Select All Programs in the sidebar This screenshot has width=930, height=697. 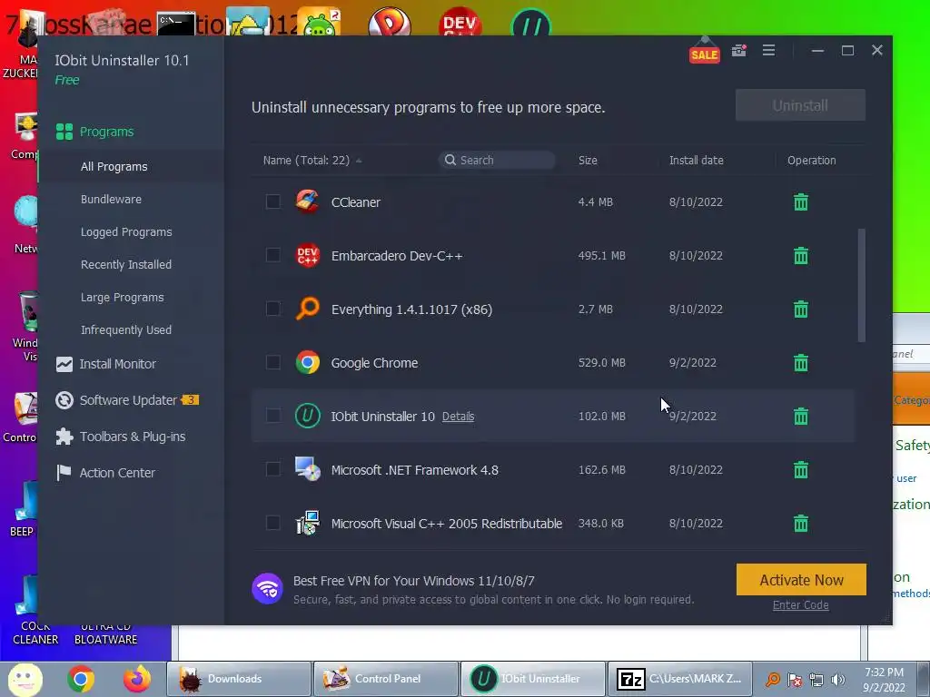coord(114,167)
